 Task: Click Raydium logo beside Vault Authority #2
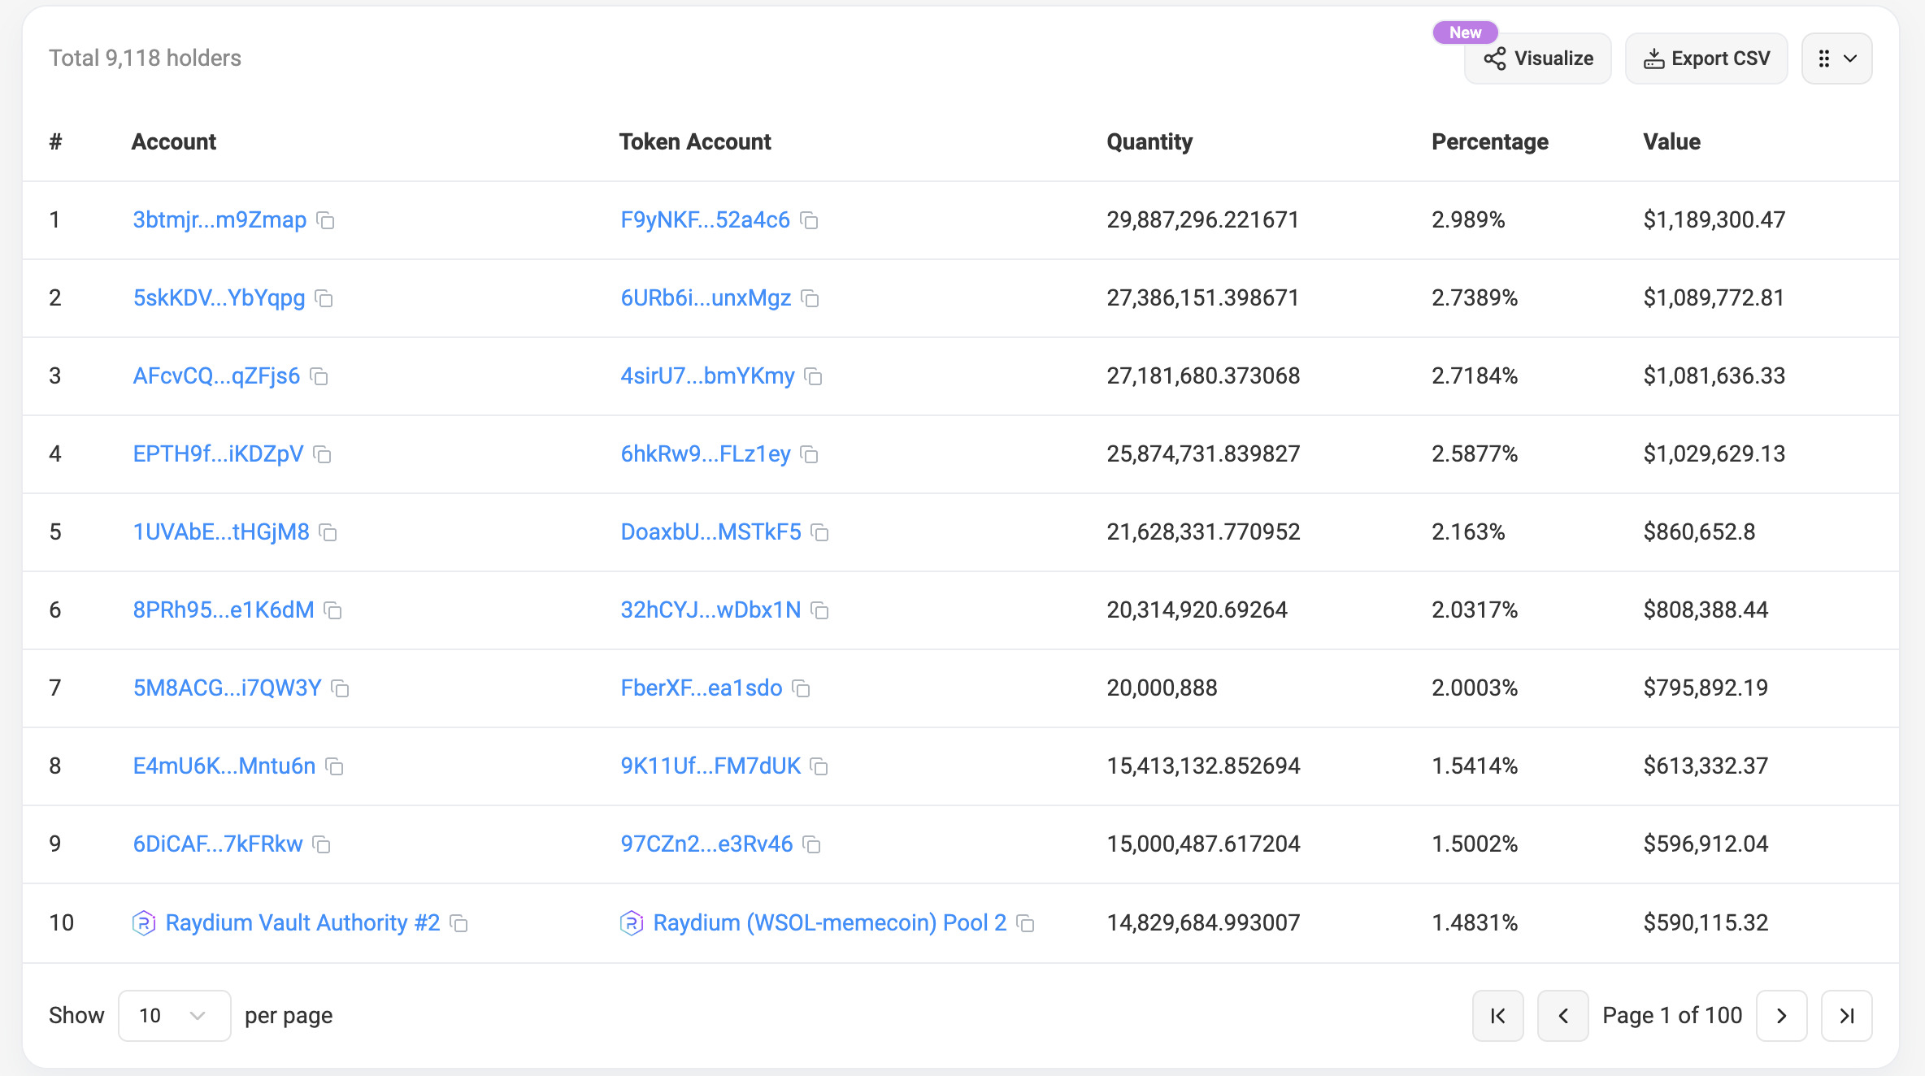(144, 922)
